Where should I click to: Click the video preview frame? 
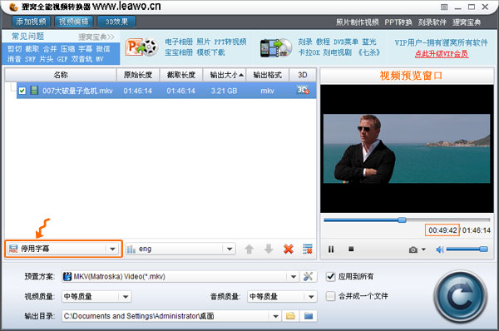tap(407, 149)
